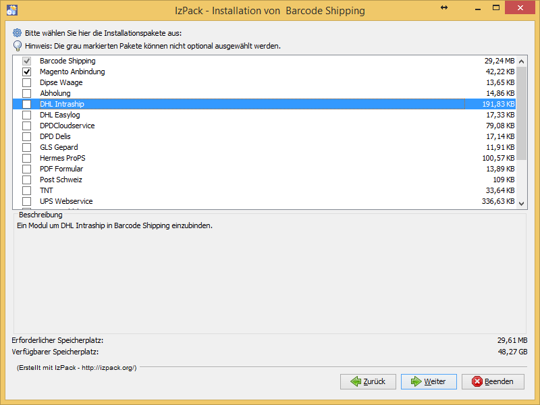
Task: Select the GLS Gepard row label
Action: 59,147
